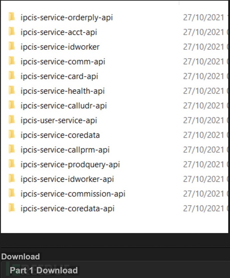Click folder icon beside ipcis-user-service-api

12,120
